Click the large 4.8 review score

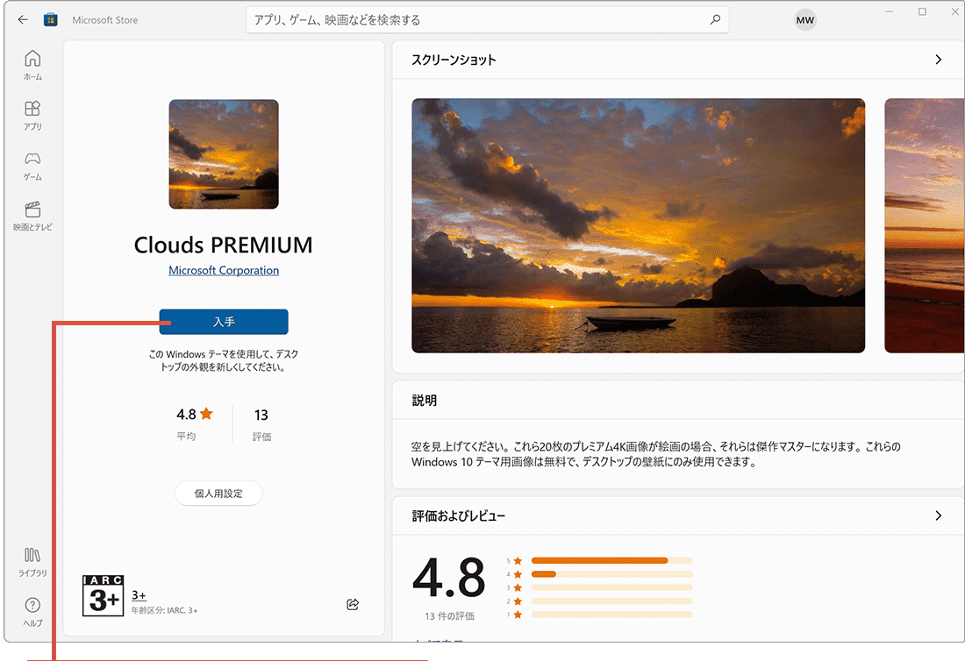448,578
